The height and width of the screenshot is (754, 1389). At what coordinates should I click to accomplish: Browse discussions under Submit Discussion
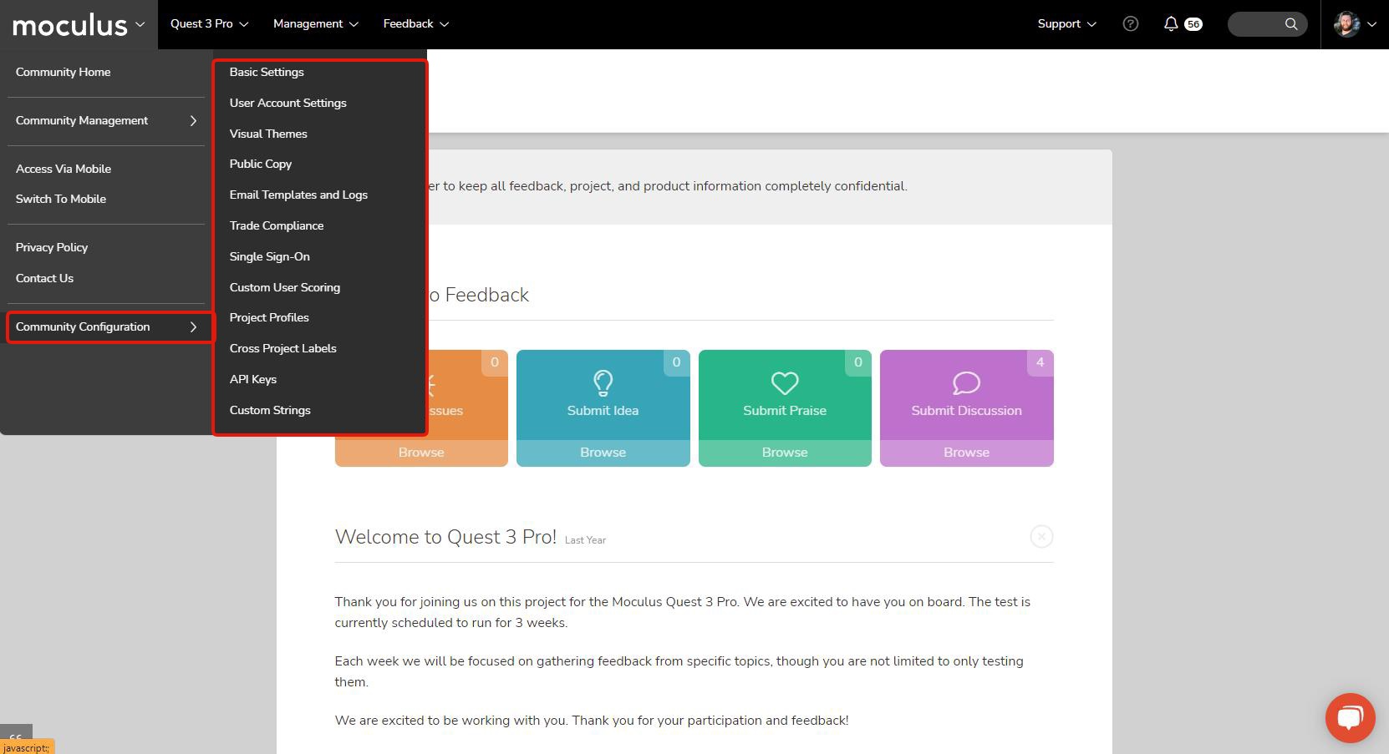pyautogui.click(x=966, y=453)
